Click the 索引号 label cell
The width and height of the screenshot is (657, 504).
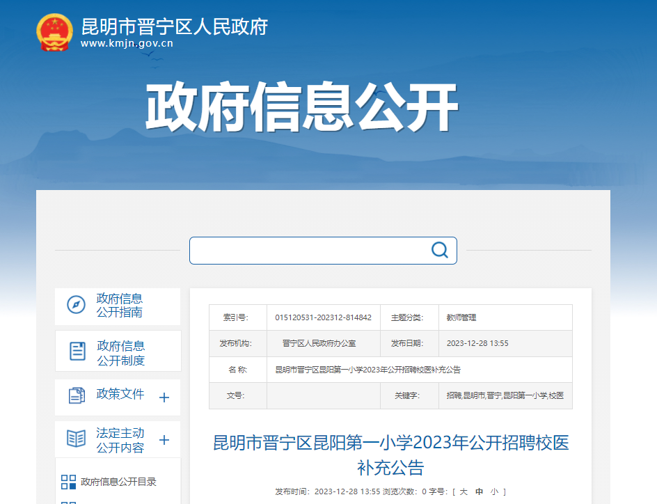pos(238,317)
